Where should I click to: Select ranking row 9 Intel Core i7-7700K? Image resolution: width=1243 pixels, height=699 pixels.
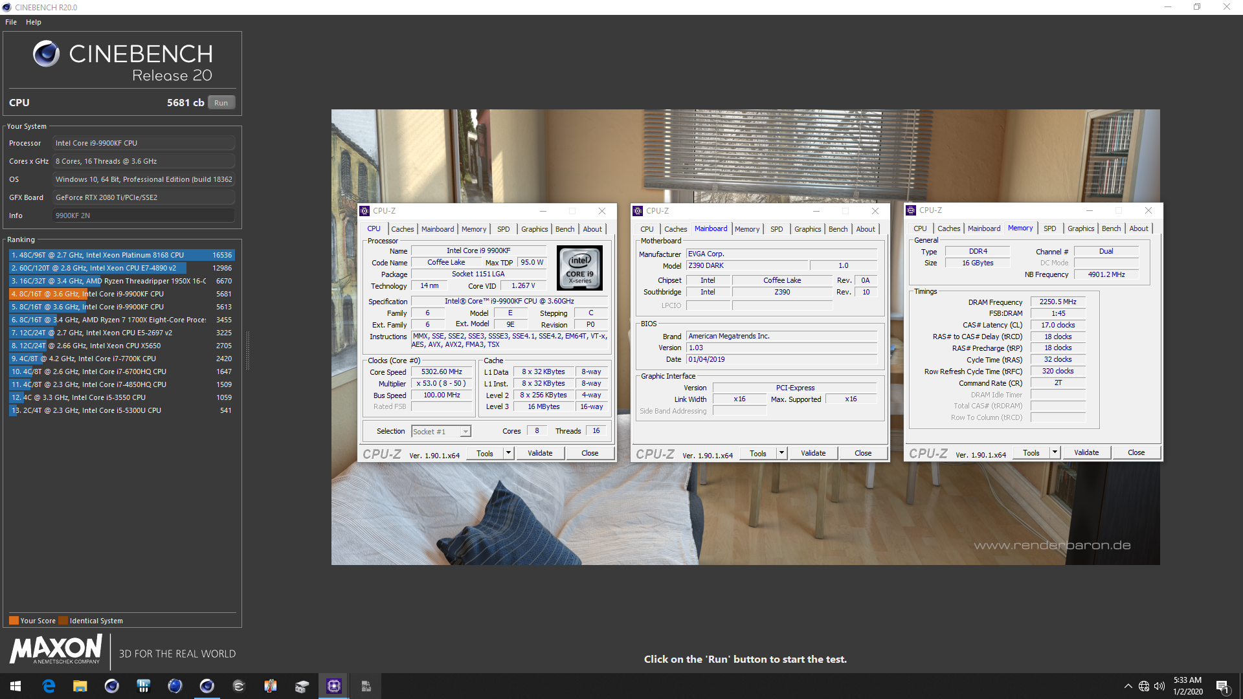click(122, 359)
